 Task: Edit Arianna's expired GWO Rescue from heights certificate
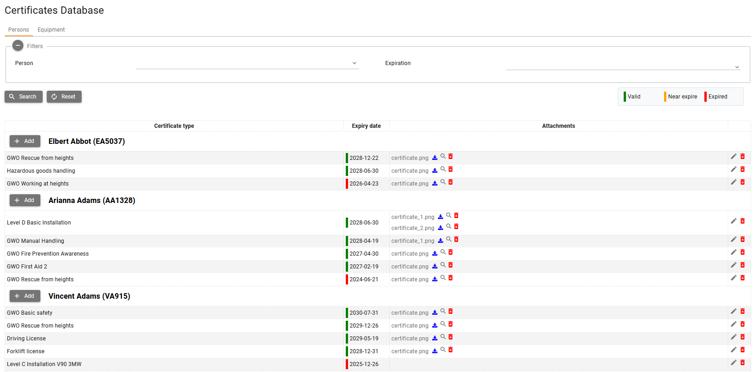tap(734, 278)
